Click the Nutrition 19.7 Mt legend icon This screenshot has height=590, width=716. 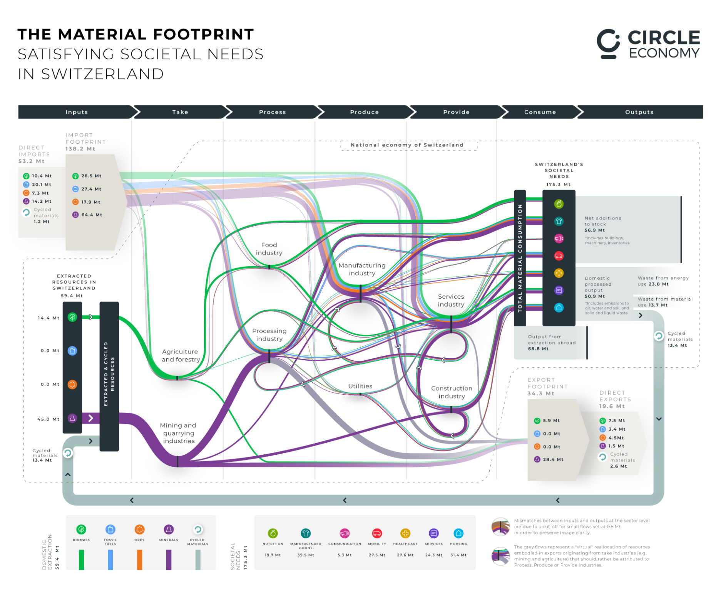(273, 533)
